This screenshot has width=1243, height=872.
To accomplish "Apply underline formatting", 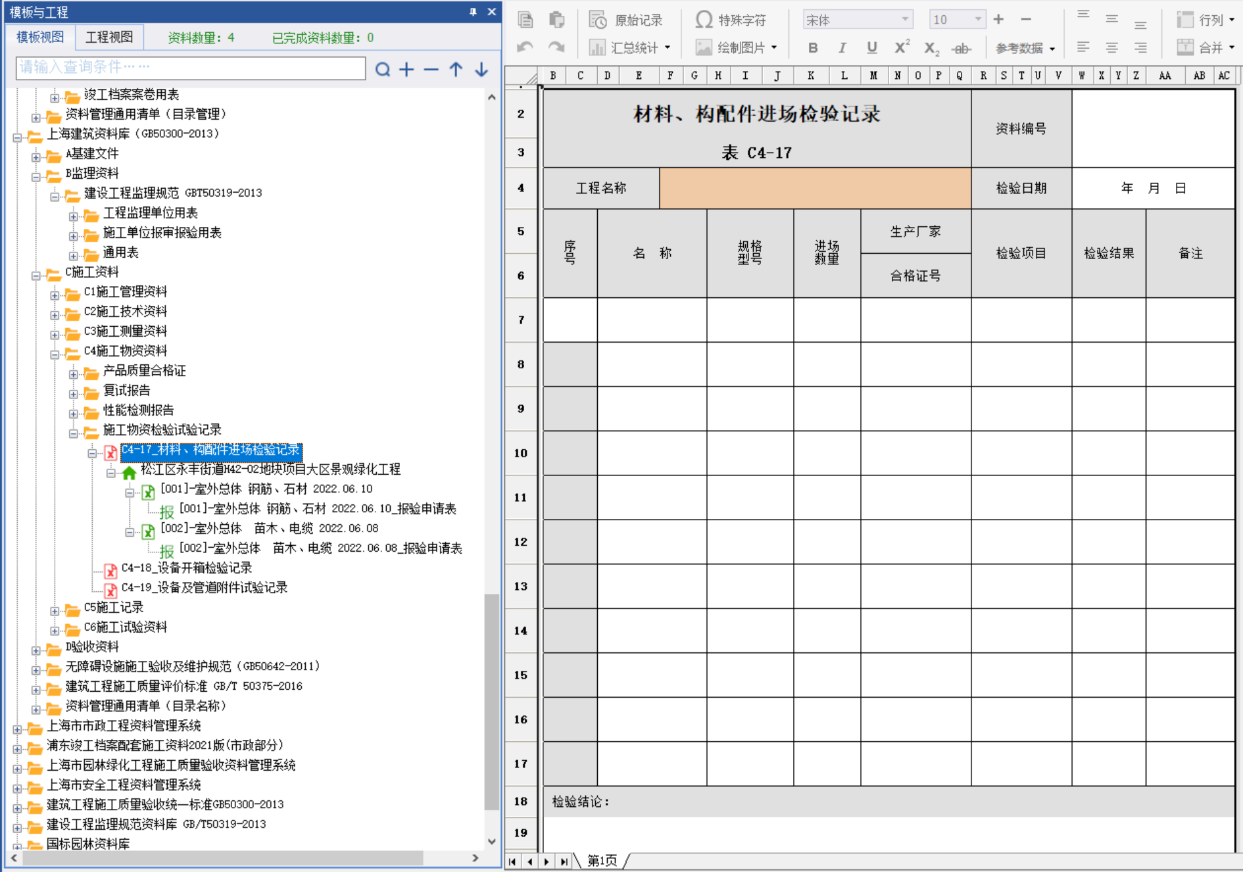I will [x=872, y=47].
